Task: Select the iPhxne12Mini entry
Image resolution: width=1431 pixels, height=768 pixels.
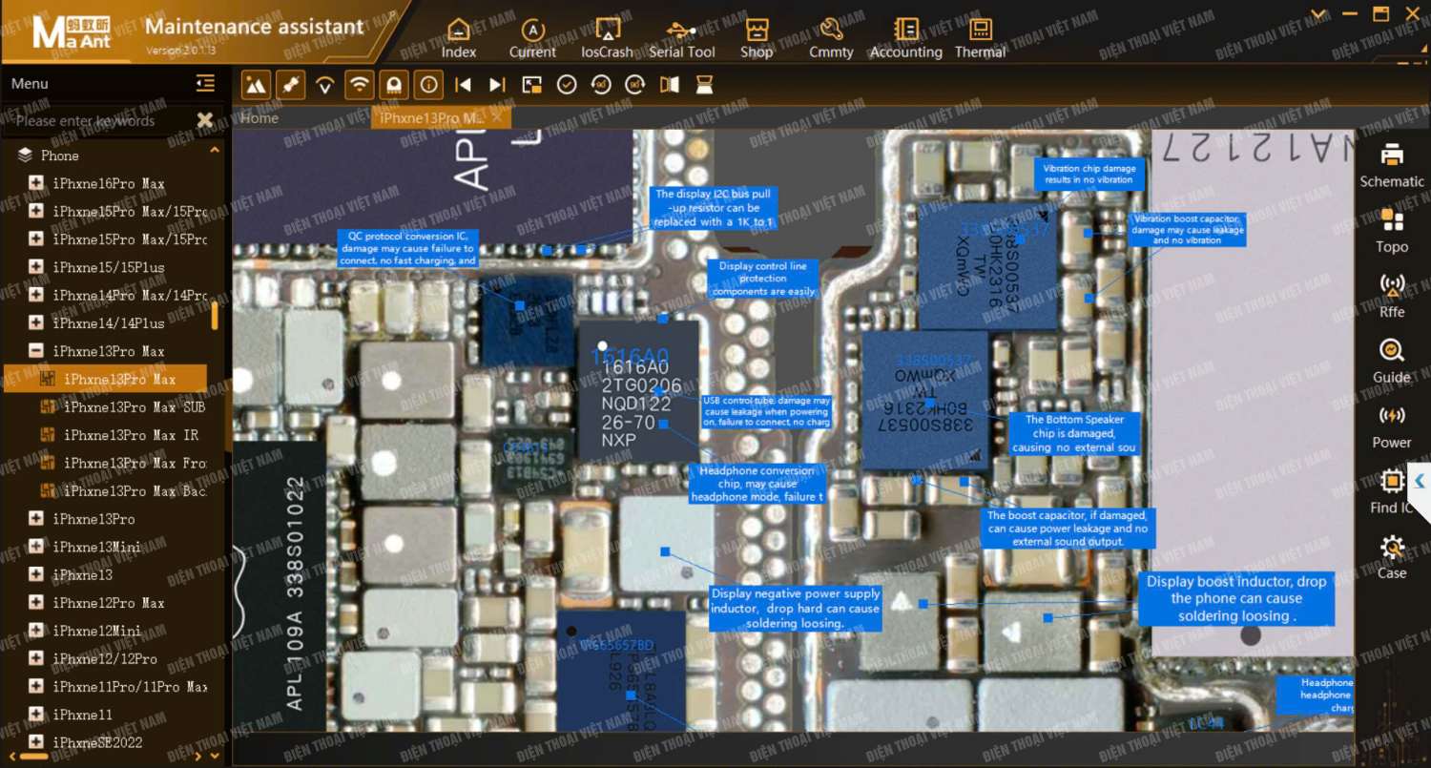Action: point(96,631)
